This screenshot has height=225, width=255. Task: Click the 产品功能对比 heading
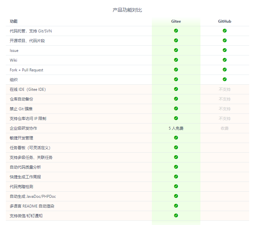(x=127, y=10)
